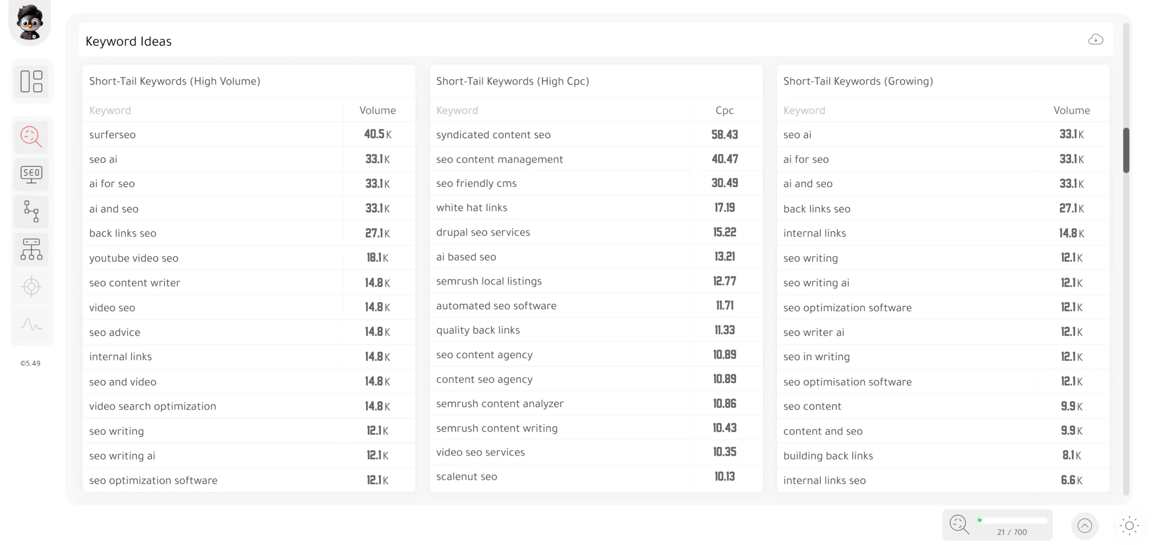The image size is (1152, 545).
Task: Select 'video seo' keyword
Action: [112, 308]
